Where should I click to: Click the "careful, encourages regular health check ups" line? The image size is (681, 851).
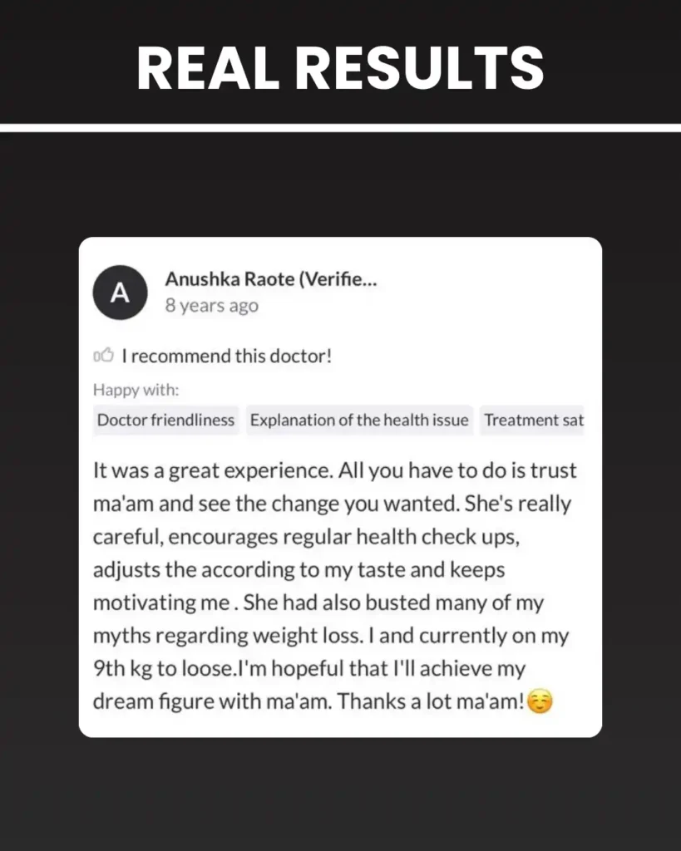click(x=306, y=537)
